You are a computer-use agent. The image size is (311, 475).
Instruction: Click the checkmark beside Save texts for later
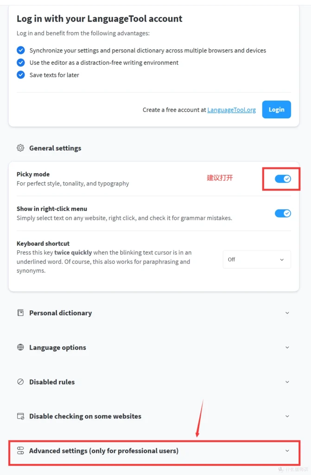pos(21,75)
